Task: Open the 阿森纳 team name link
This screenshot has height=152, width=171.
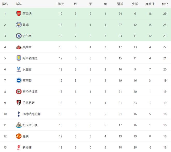Action: [27, 14]
